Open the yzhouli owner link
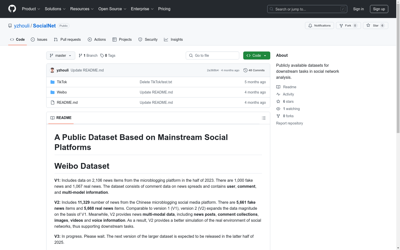 tap(22, 26)
